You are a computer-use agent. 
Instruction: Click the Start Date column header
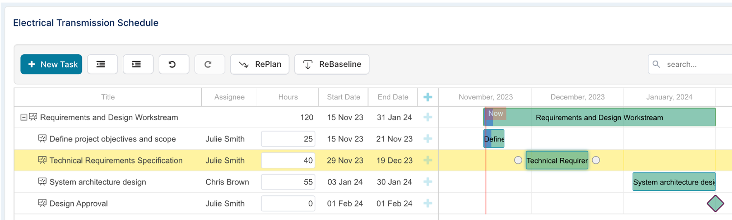(x=343, y=97)
